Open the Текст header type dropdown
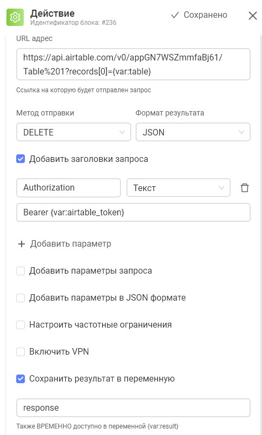The height and width of the screenshot is (435, 262). pos(178,188)
